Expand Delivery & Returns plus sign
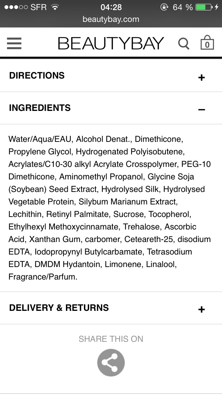Image resolution: width=222 pixels, height=395 pixels. point(202,309)
